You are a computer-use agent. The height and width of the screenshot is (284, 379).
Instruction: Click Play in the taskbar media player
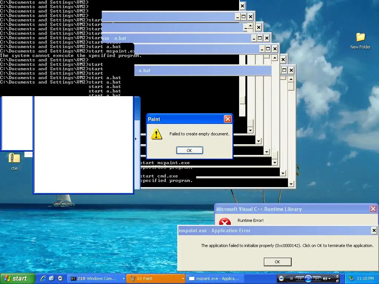pos(308,279)
